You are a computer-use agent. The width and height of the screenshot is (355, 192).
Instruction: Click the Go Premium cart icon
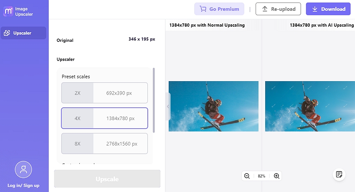[203, 9]
